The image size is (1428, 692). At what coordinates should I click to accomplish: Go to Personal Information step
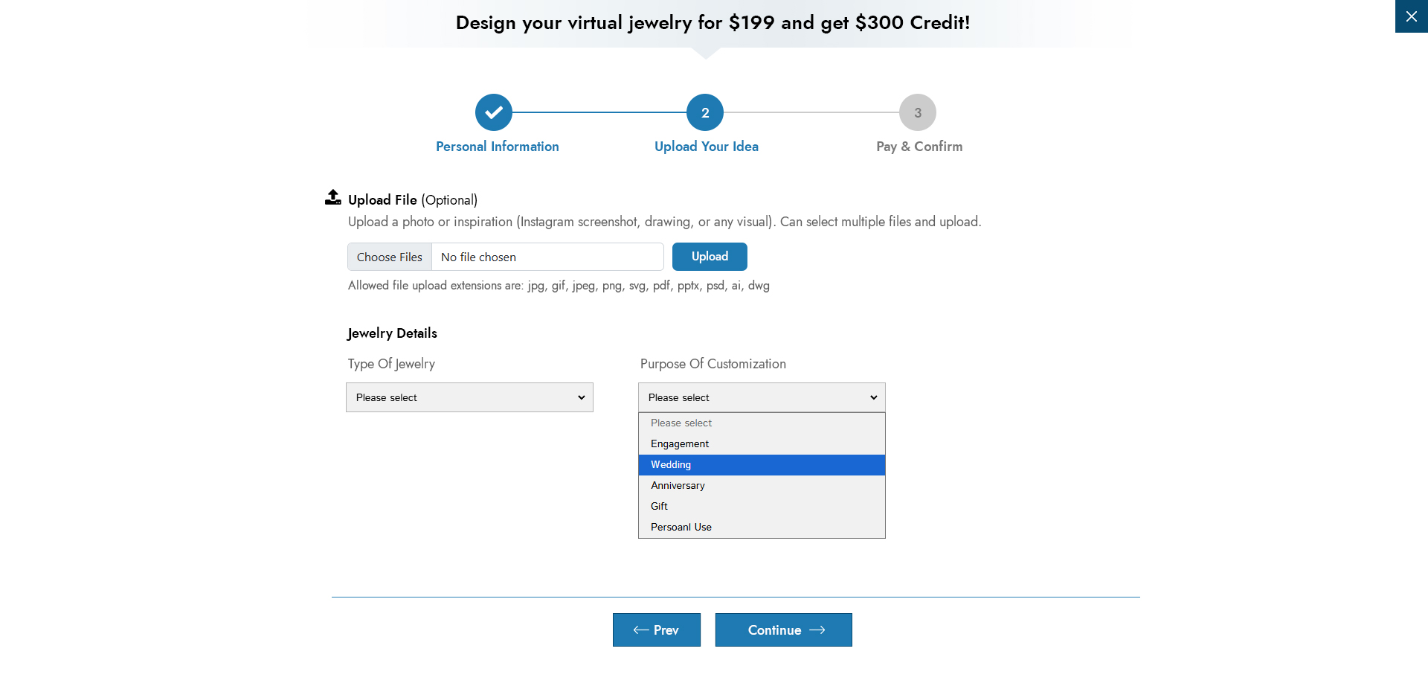(497, 147)
